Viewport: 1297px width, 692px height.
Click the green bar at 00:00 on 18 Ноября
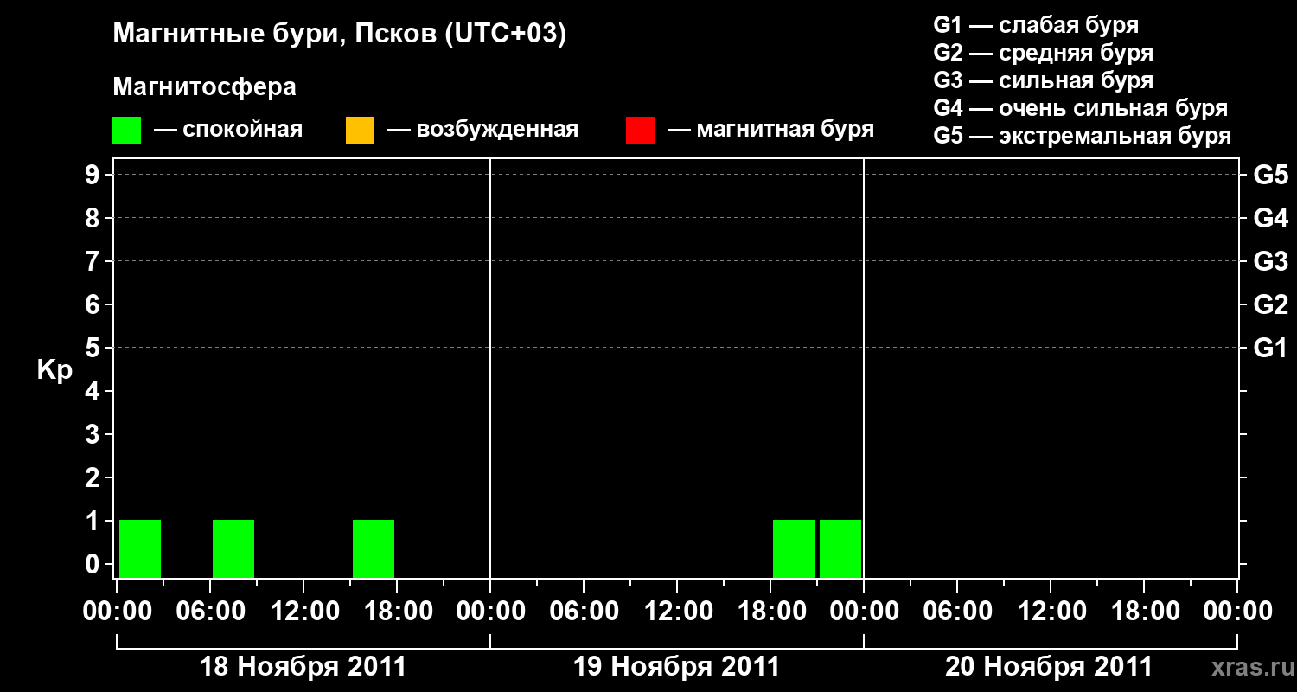tap(140, 548)
